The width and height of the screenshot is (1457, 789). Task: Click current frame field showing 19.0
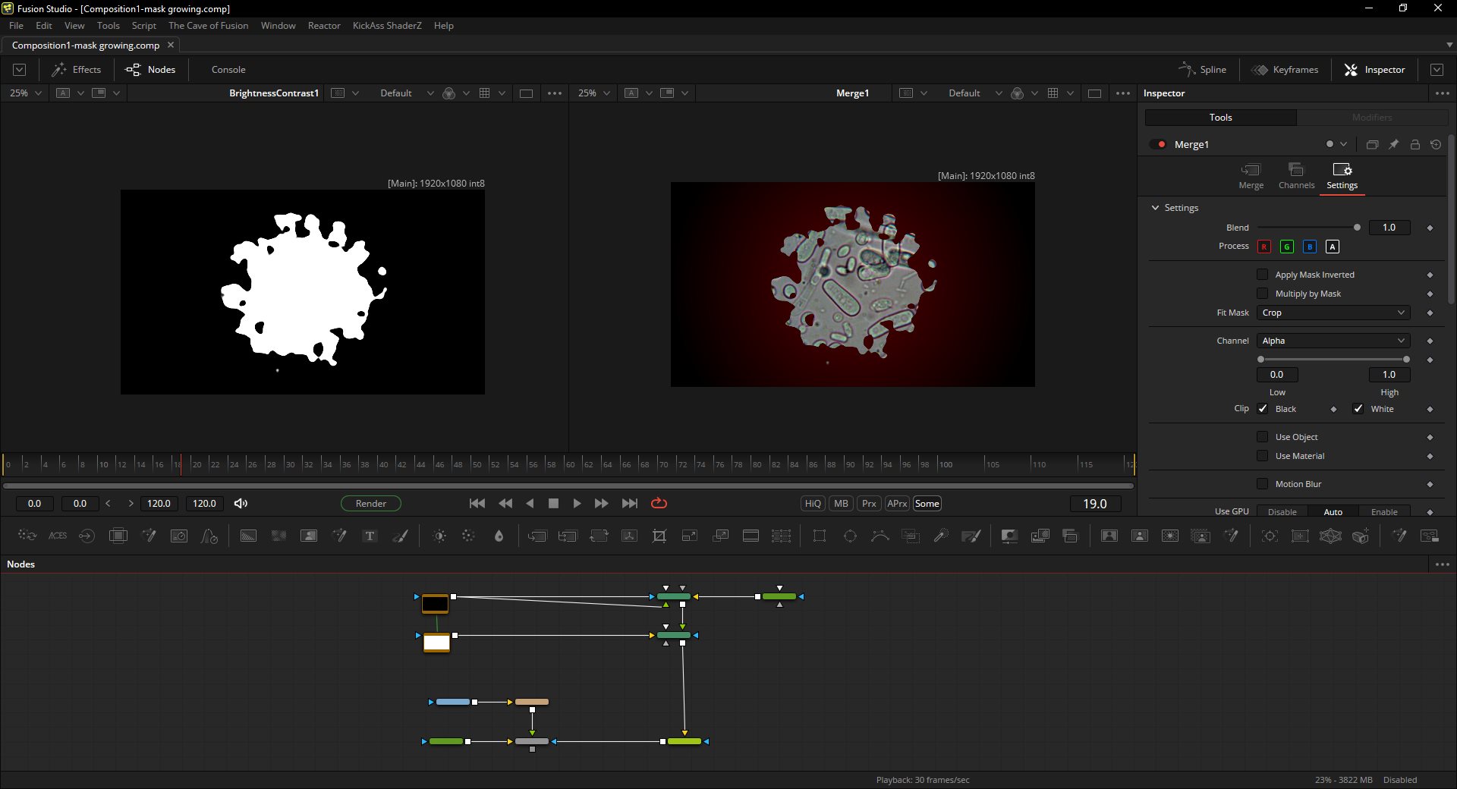(1095, 504)
